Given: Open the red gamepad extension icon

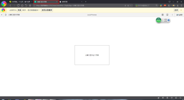Looking at the screenshot, I should [x=165, y=5].
